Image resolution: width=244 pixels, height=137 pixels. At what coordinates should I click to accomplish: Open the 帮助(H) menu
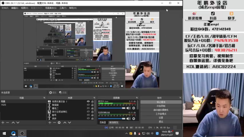click(73, 8)
